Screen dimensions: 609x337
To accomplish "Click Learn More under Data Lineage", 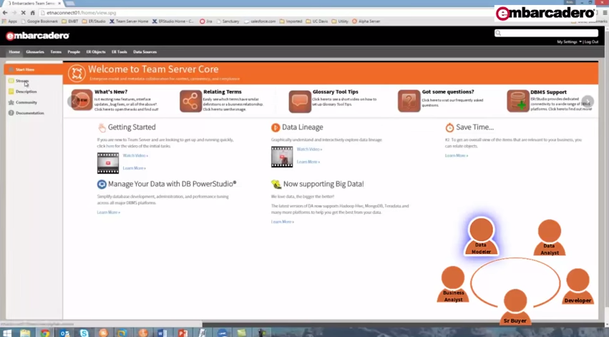I will pos(308,162).
